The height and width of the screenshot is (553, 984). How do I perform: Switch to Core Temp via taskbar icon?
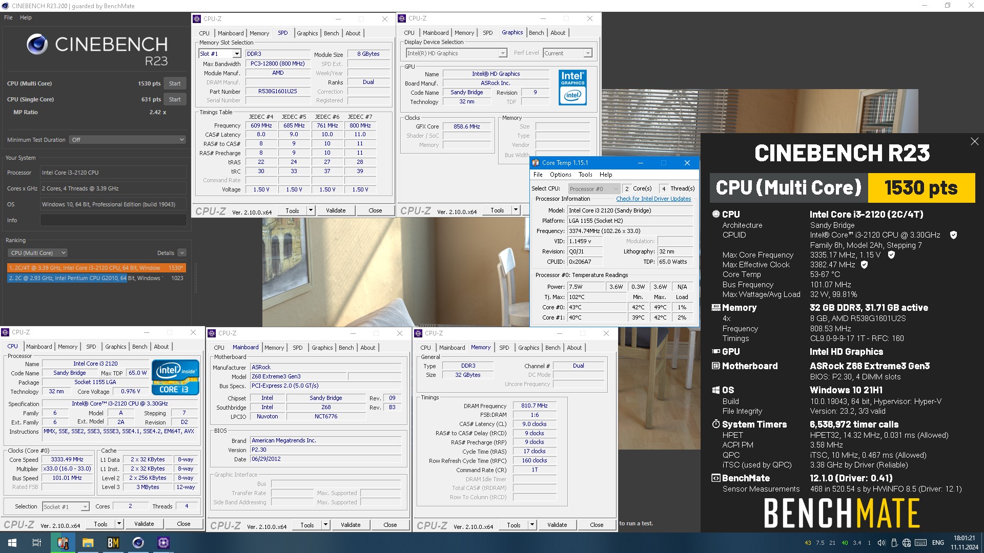pos(63,543)
